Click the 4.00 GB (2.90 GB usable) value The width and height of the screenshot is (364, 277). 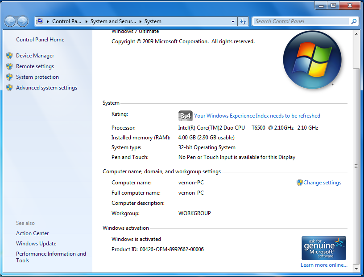pos(206,138)
